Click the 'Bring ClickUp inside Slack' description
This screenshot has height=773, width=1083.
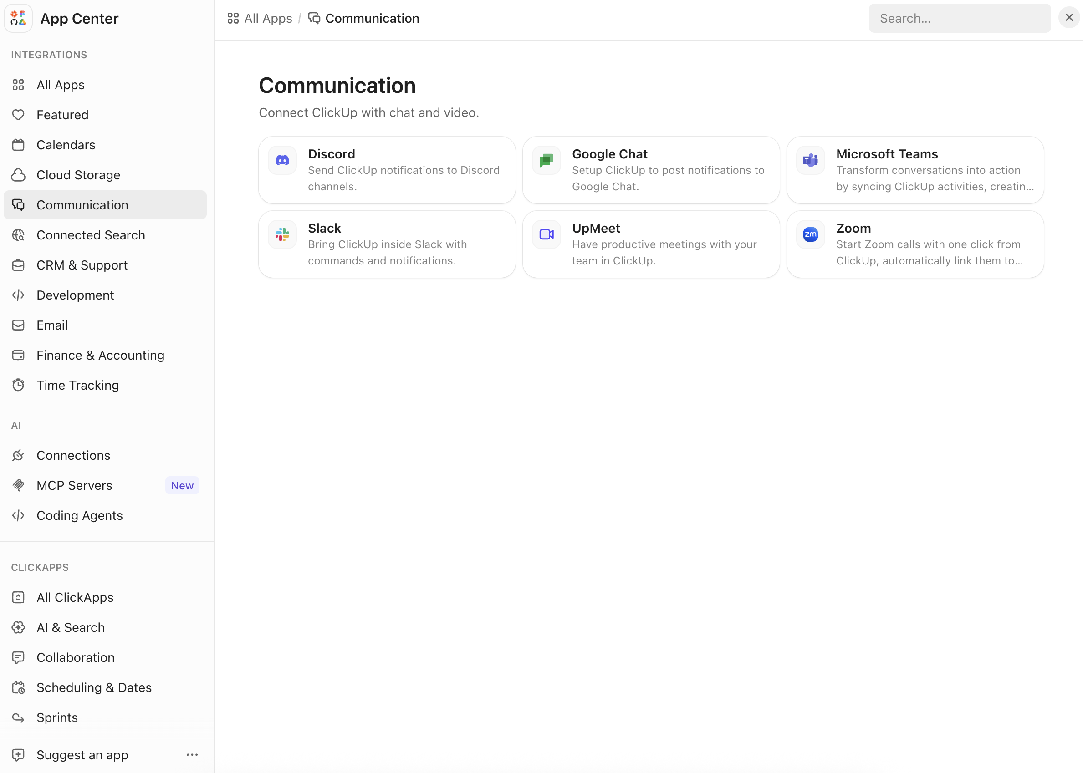tap(388, 252)
